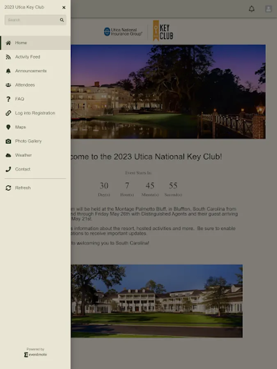Click the Attendees people icon
The width and height of the screenshot is (277, 369).
point(8,85)
